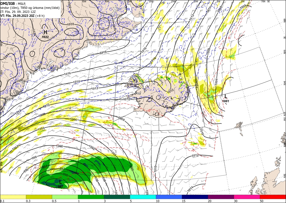
Task: Click the 990 isobar label
Action: coord(65,175)
